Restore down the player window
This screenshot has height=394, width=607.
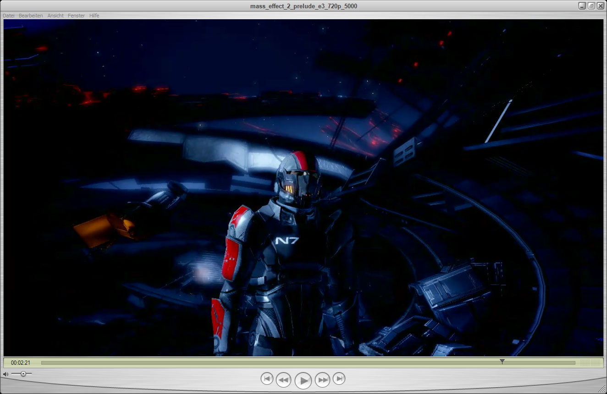591,6
